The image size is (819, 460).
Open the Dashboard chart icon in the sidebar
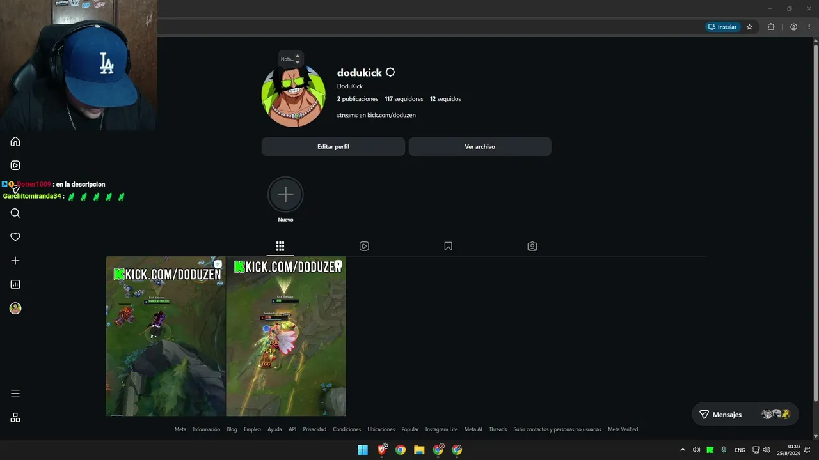15,284
